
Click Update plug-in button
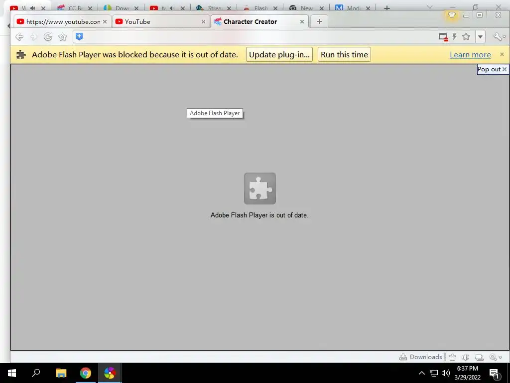click(279, 54)
